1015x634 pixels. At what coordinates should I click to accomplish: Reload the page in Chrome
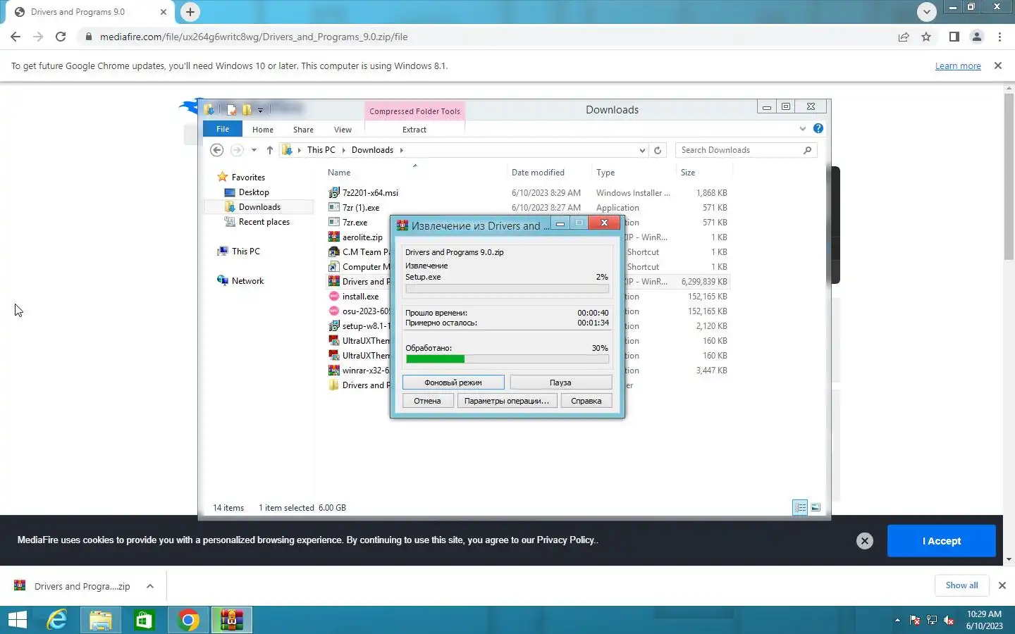coord(61,37)
